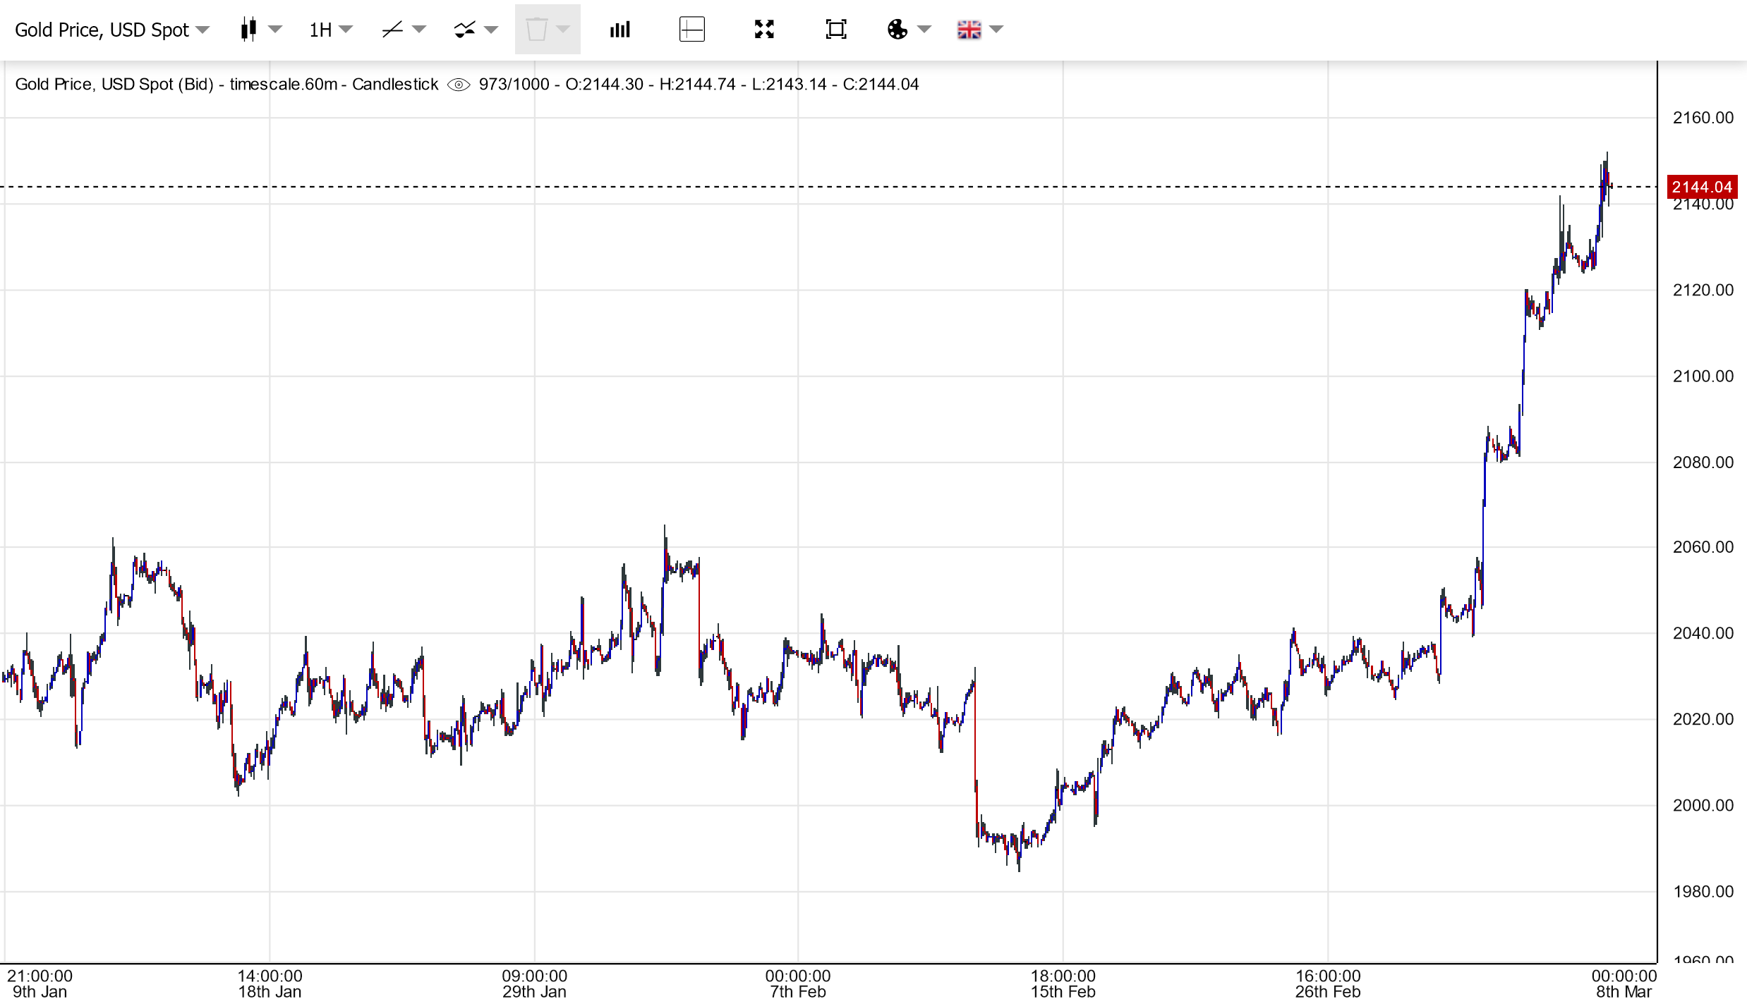Viewport: 1747px width, 999px height.
Task: Toggle series visibility eye icon
Action: [x=459, y=85]
